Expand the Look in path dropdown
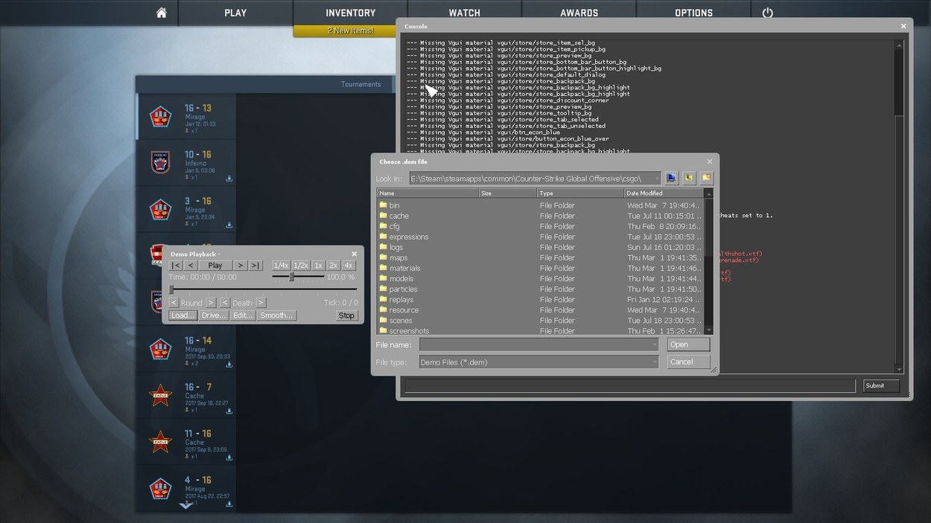Screen dimensions: 931x523 click(x=655, y=179)
